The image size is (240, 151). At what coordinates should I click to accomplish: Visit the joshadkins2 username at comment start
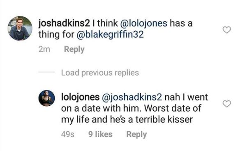point(64,23)
